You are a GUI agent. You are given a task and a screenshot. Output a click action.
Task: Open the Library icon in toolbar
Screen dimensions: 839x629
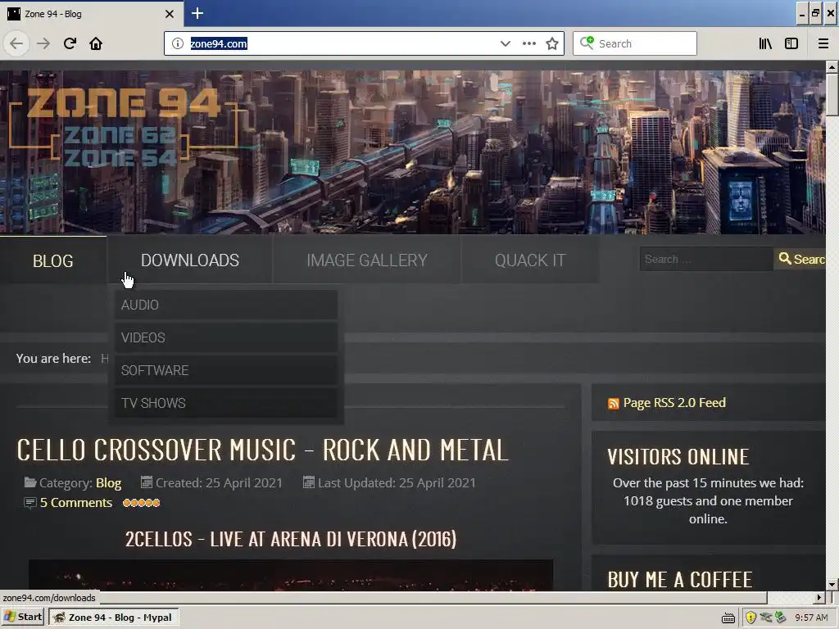(x=765, y=43)
